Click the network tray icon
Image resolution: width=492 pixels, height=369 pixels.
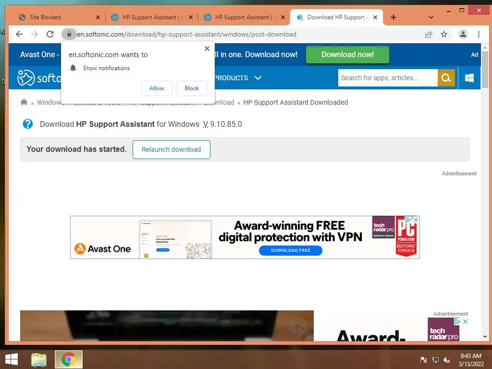pos(435,360)
